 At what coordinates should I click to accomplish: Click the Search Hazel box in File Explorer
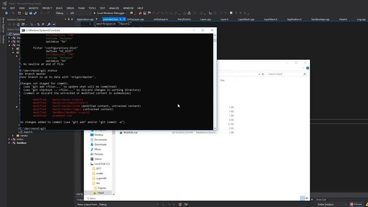pos(286,74)
